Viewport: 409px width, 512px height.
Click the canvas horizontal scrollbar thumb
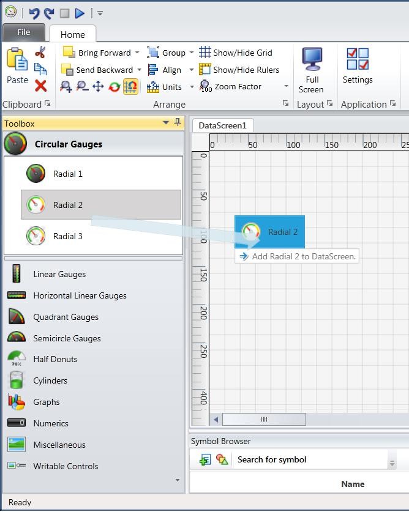264,419
